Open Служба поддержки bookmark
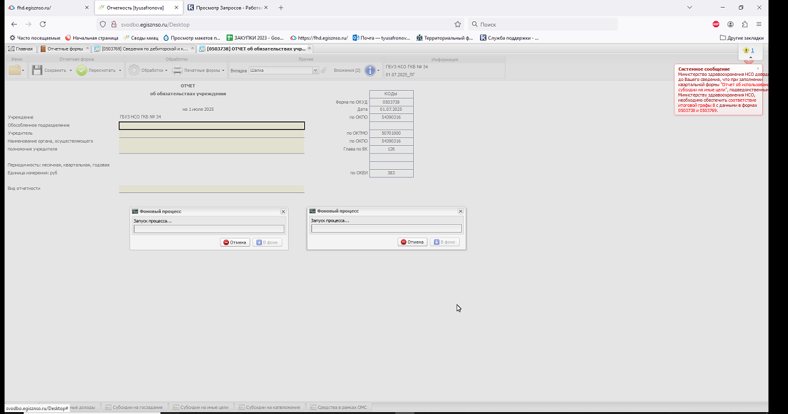 (510, 38)
